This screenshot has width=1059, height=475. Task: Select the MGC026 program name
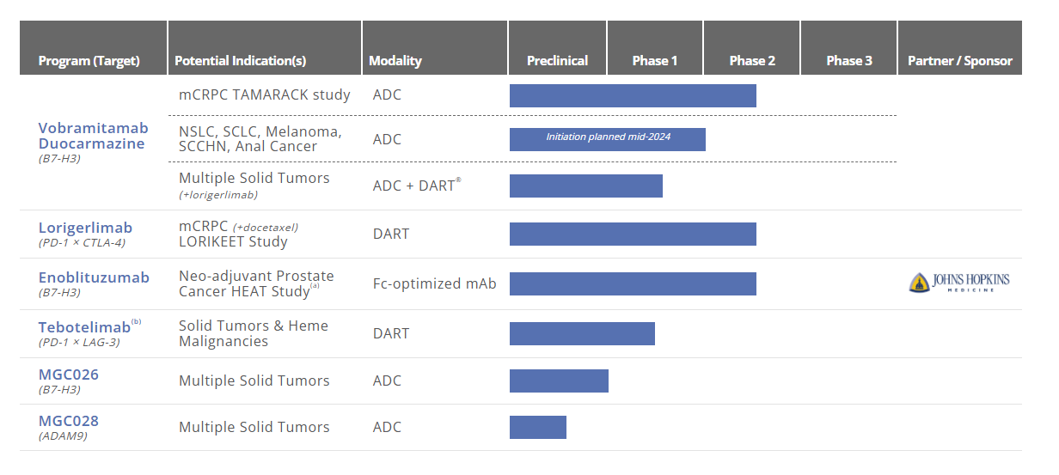69,375
